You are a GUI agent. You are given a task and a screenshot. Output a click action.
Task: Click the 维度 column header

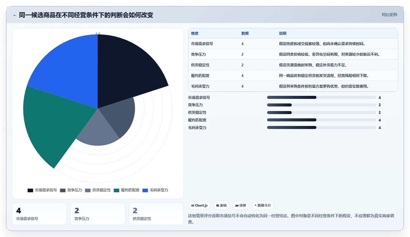[195, 33]
